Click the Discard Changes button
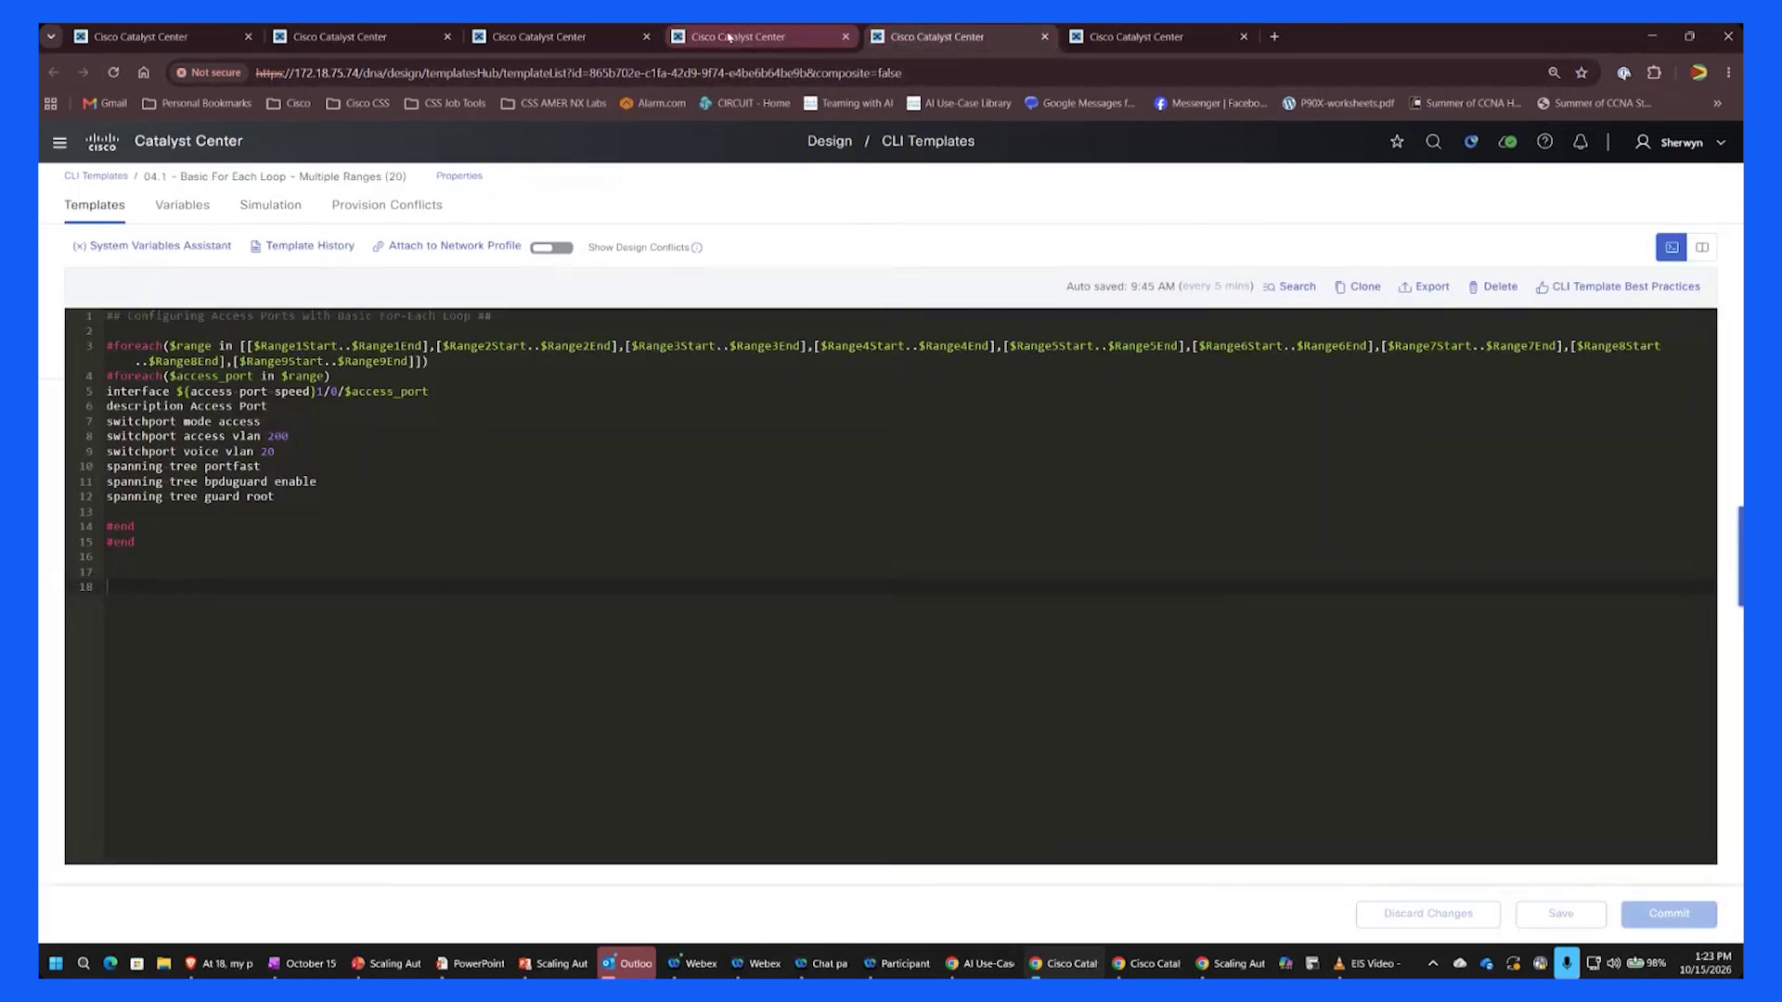The width and height of the screenshot is (1782, 1002). coord(1428,914)
